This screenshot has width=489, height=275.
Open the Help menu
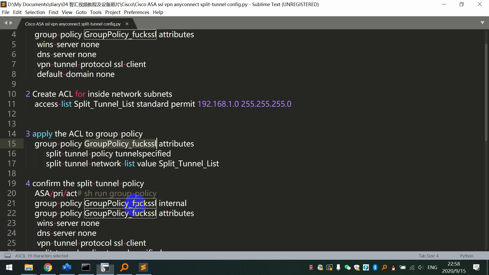pyautogui.click(x=158, y=12)
